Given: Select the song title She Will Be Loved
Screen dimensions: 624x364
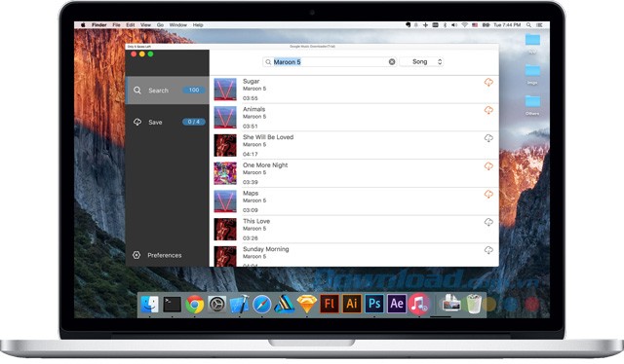Looking at the screenshot, I should pos(268,137).
